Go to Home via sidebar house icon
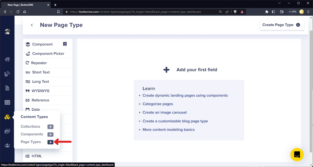The width and height of the screenshot is (313, 167). pyautogui.click(x=7, y=59)
